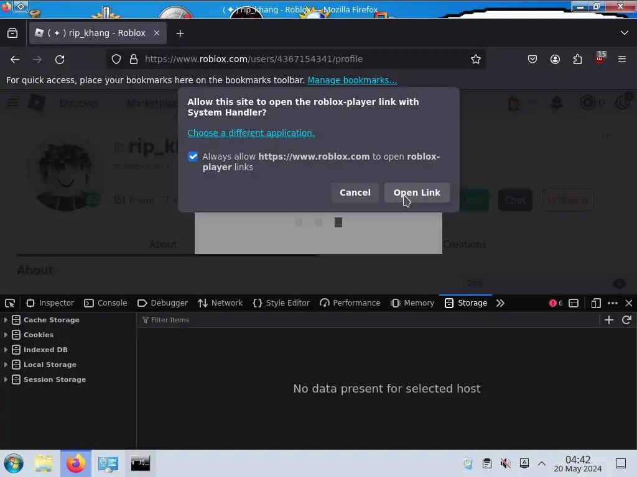Show more devtools tabs chevron
This screenshot has height=477, width=637.
point(500,303)
